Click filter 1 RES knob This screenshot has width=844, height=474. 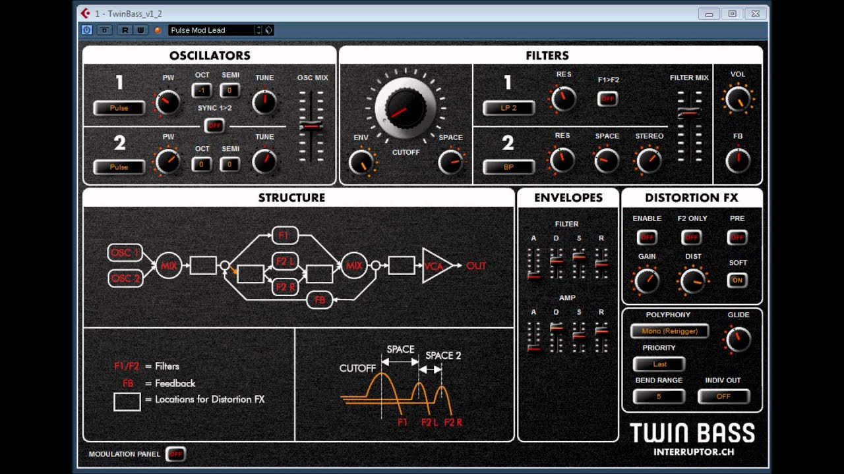coord(562,99)
